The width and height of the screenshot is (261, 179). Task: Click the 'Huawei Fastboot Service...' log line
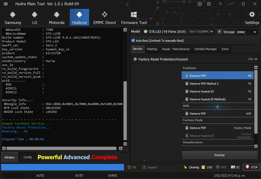[26, 124]
